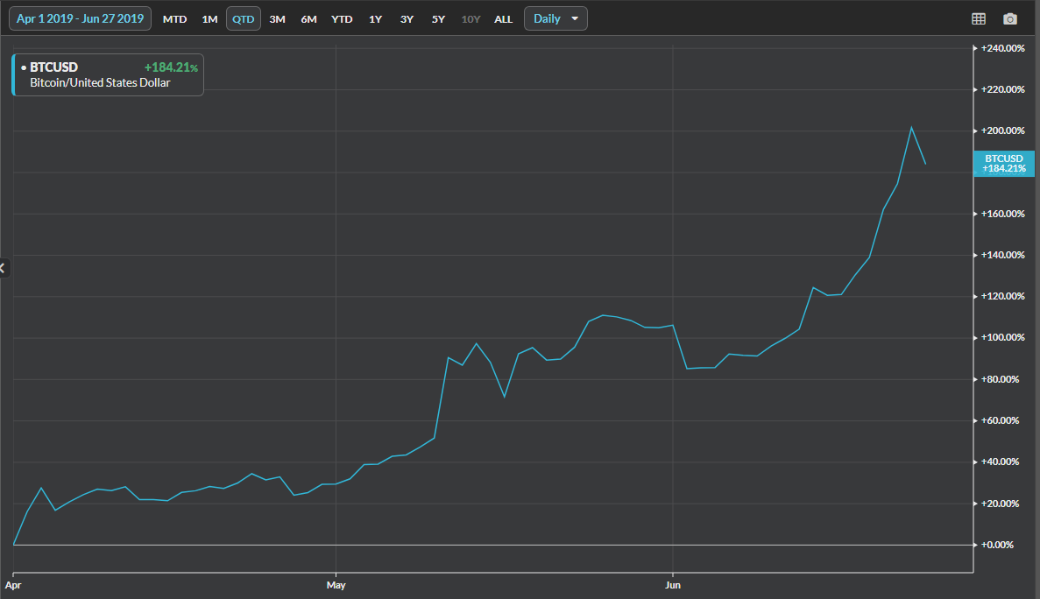This screenshot has width=1040, height=599.
Task: Open the Apr 1 2019 date range picker
Action: coord(80,18)
